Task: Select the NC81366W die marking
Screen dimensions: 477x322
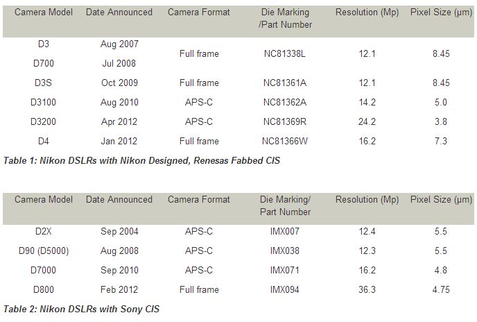Action: point(285,141)
